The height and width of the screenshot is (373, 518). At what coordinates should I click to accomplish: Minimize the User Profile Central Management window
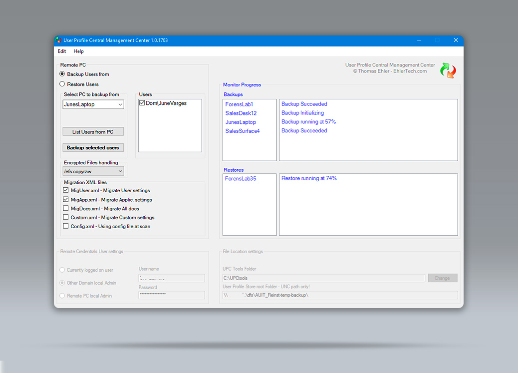419,40
